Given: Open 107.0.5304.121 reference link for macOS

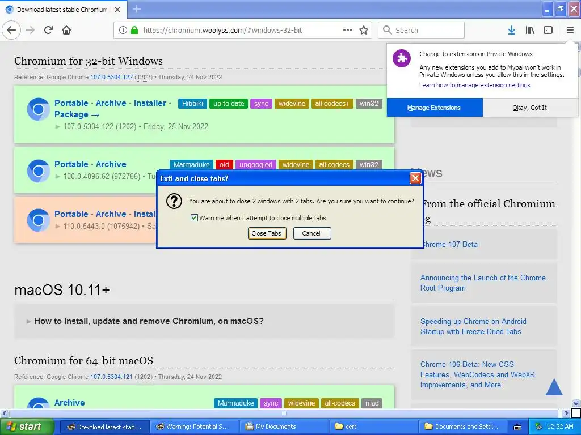Looking at the screenshot, I should 112,377.
